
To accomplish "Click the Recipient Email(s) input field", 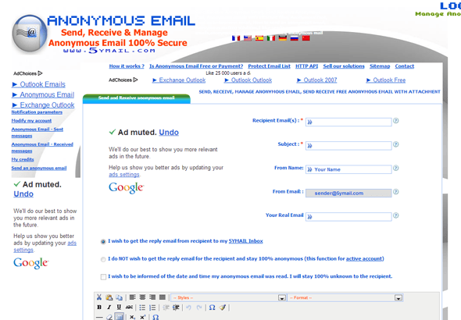I will pos(348,122).
